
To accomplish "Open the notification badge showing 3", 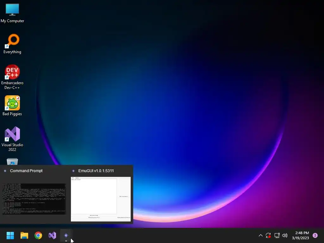I will coord(315,235).
